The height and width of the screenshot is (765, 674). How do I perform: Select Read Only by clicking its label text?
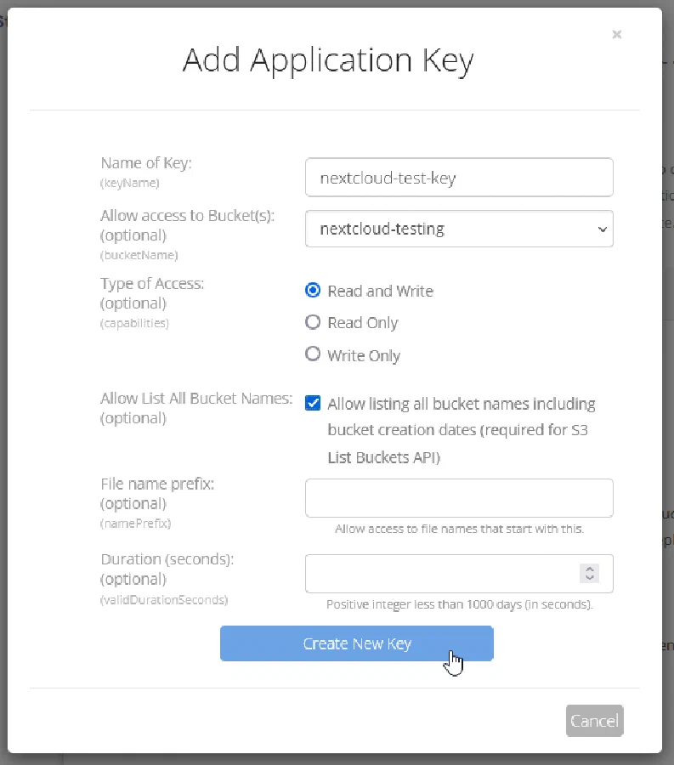click(x=362, y=322)
